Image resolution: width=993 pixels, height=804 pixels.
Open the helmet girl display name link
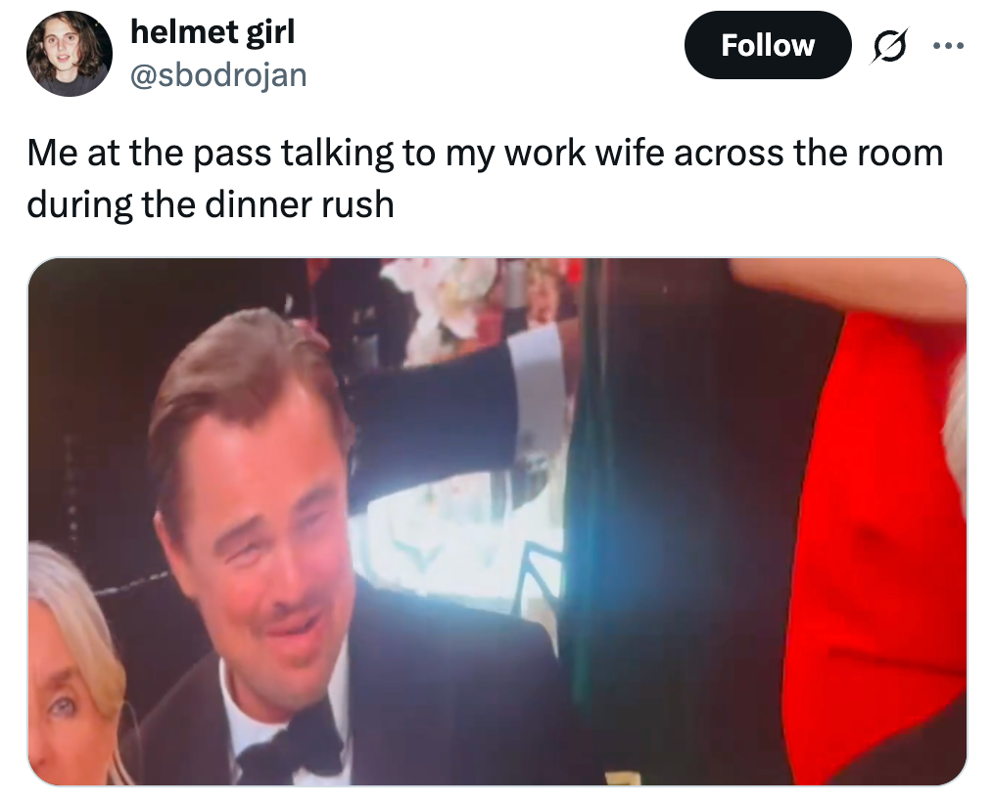(213, 31)
